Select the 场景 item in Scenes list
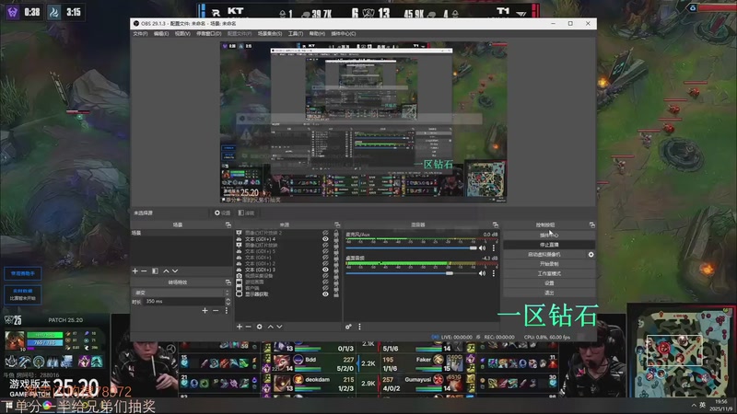Image resolution: width=737 pixels, height=414 pixels. point(181,233)
